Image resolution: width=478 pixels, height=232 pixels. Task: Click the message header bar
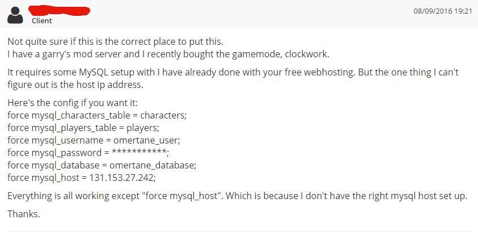(x=239, y=14)
